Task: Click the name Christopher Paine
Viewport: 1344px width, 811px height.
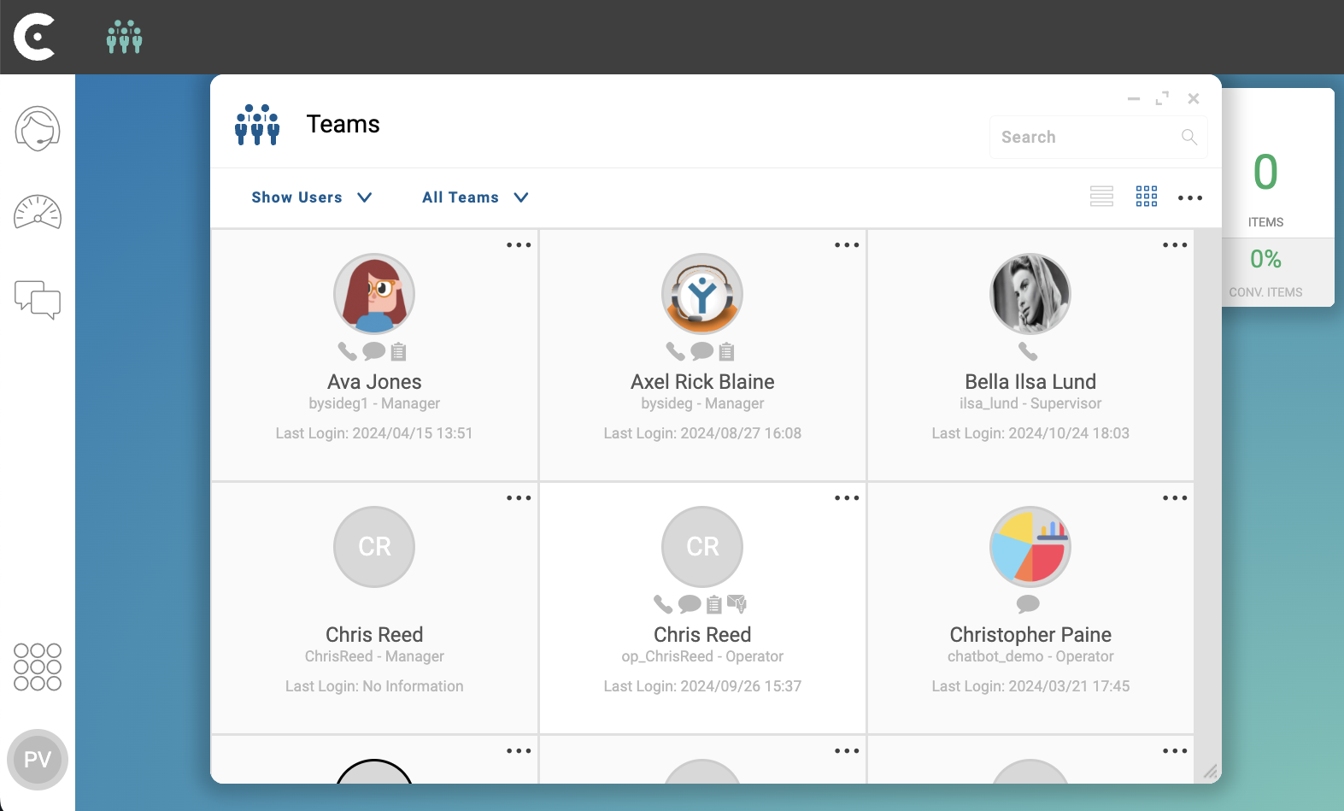Action: 1030,635
